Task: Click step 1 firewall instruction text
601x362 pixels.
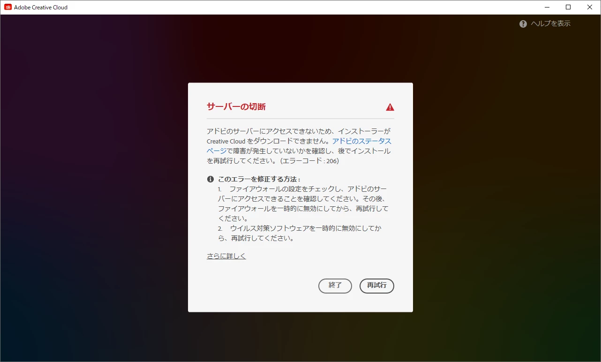Action: (x=303, y=204)
